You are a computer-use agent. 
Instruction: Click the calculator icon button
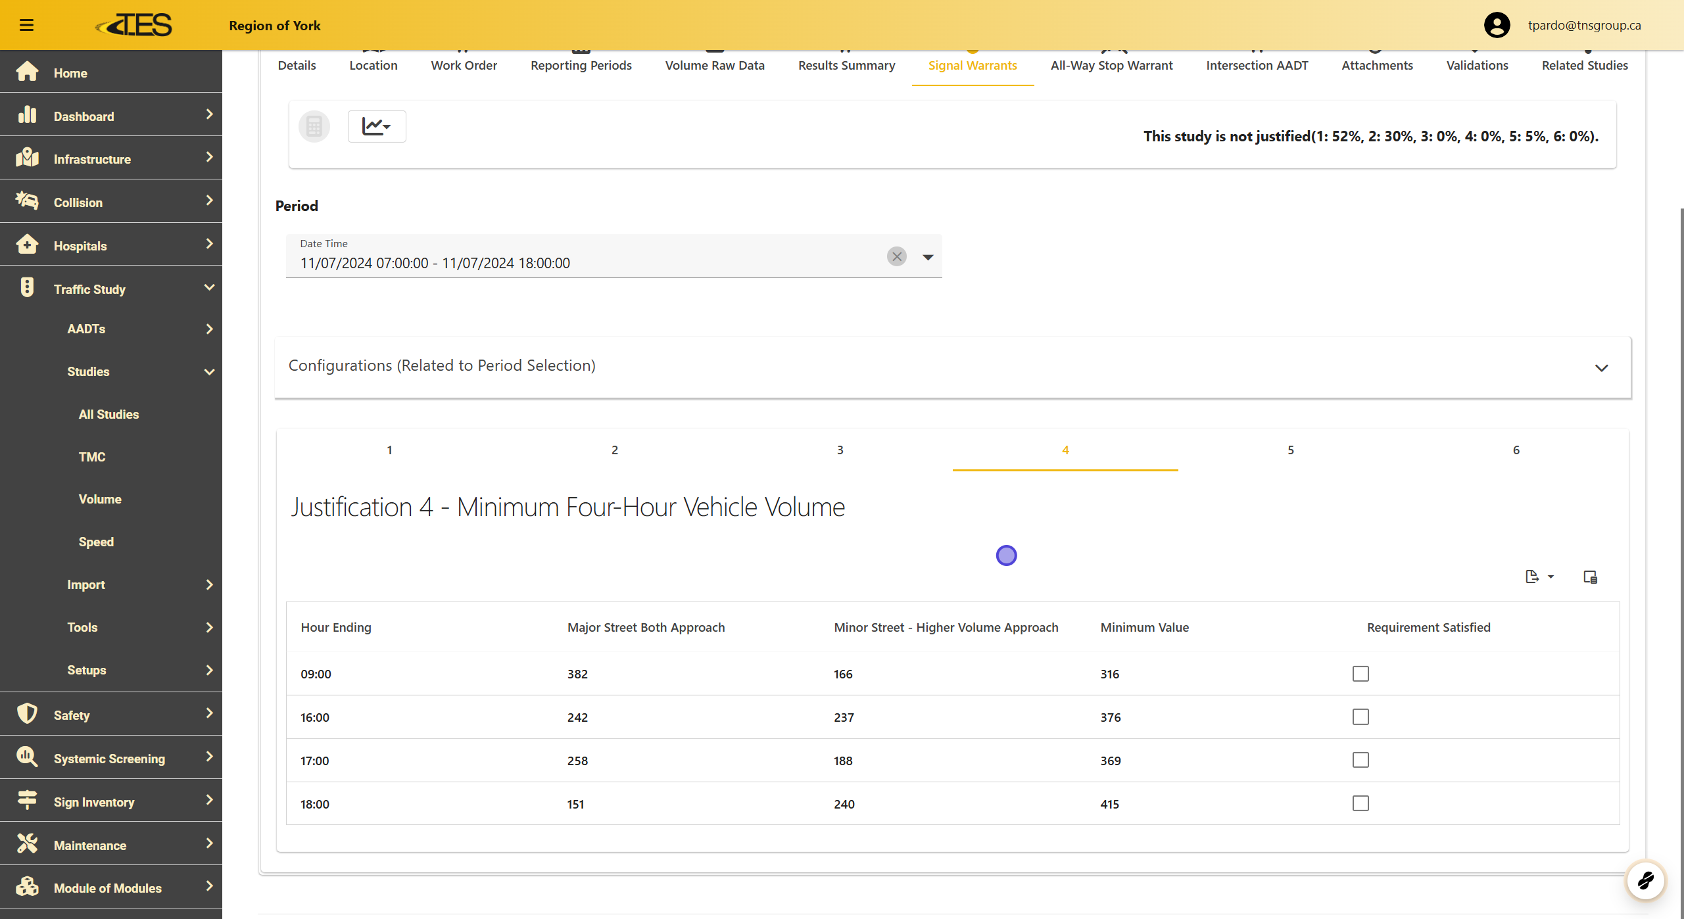pyautogui.click(x=314, y=126)
